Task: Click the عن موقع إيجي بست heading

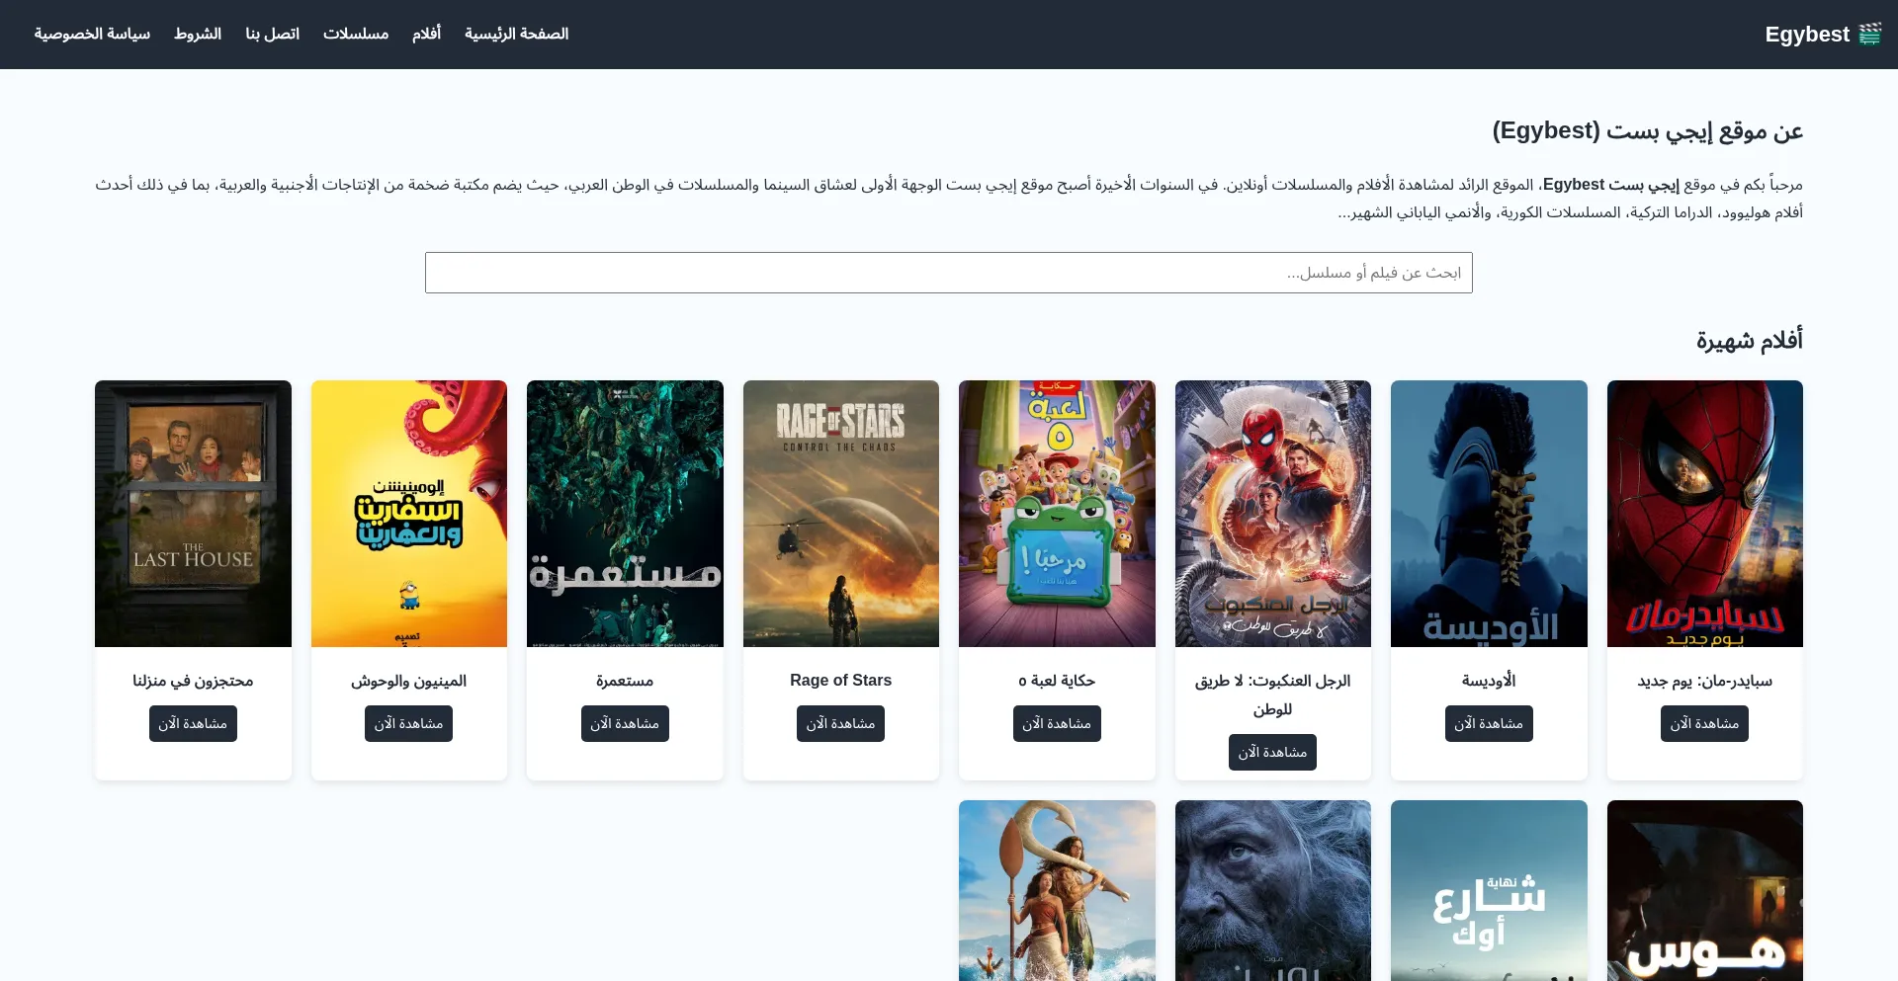Action: pos(1648,131)
